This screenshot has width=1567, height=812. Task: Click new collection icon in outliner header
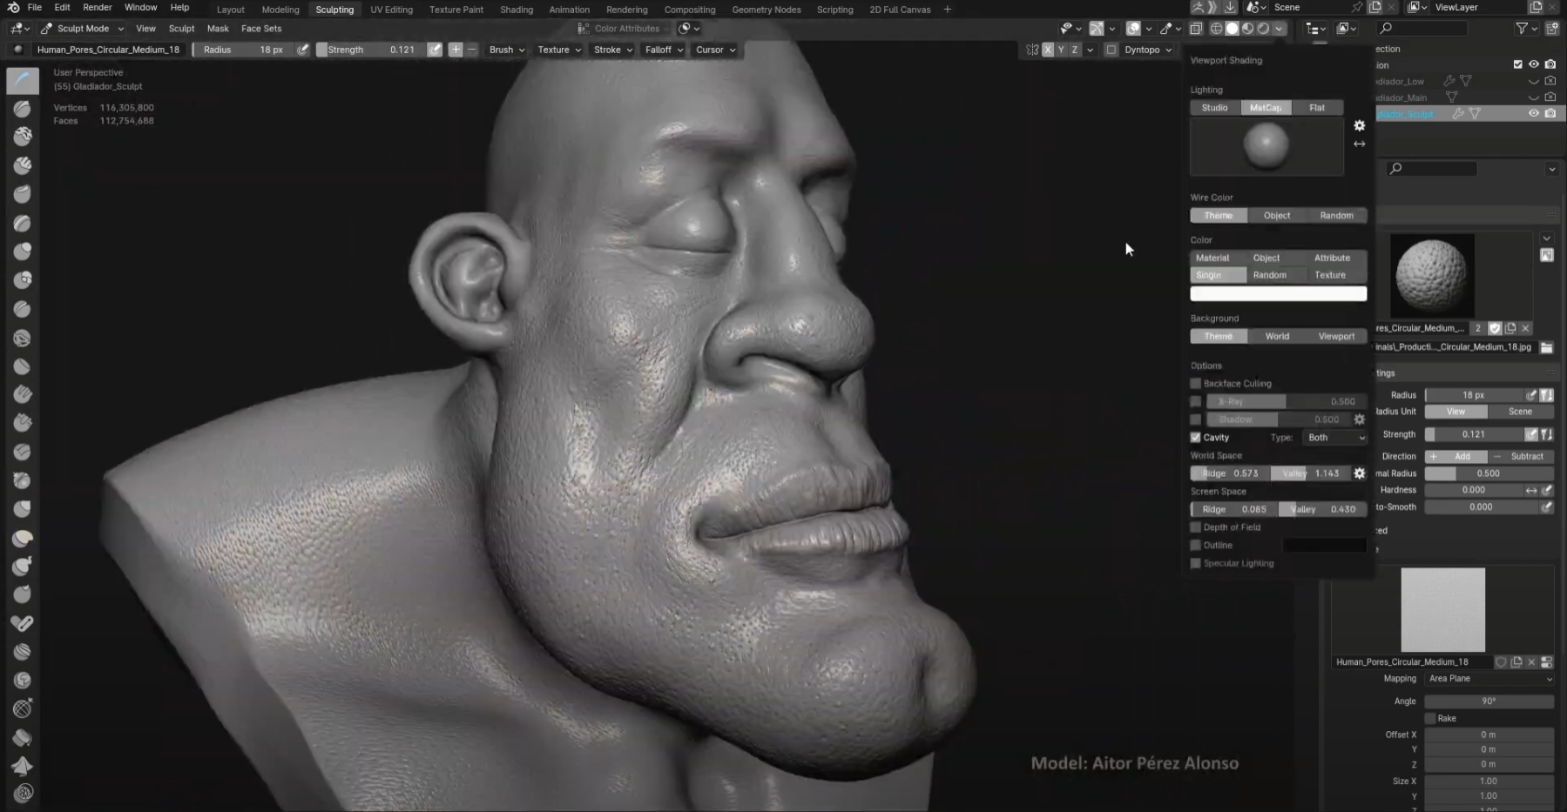pos(1552,28)
